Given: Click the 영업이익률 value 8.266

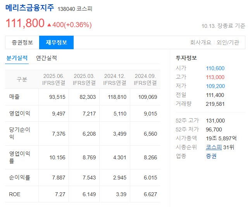Looking at the screenshot, I should [150, 157].
